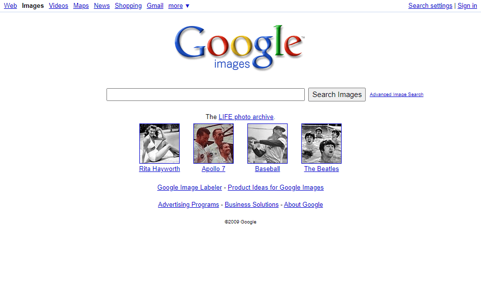Image resolution: width=481 pixels, height=294 pixels.
Task: Visit the About Google link
Action: point(303,205)
